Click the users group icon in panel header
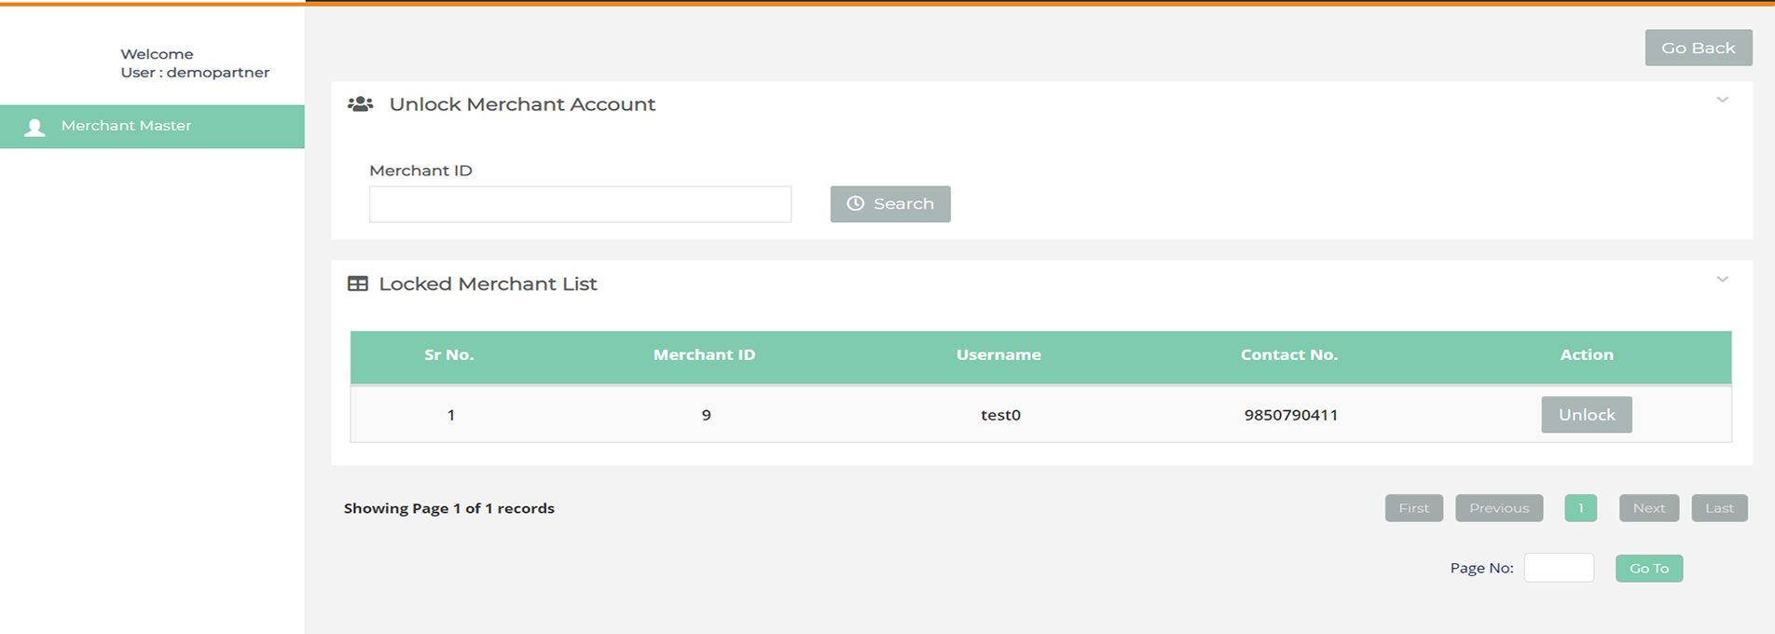 (360, 104)
